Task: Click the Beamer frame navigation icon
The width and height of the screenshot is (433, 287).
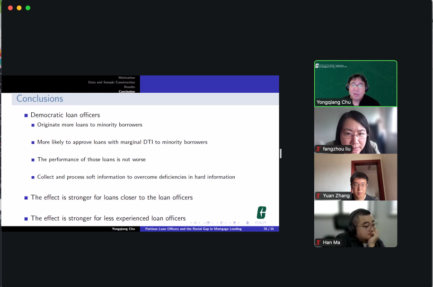Action: (207, 223)
